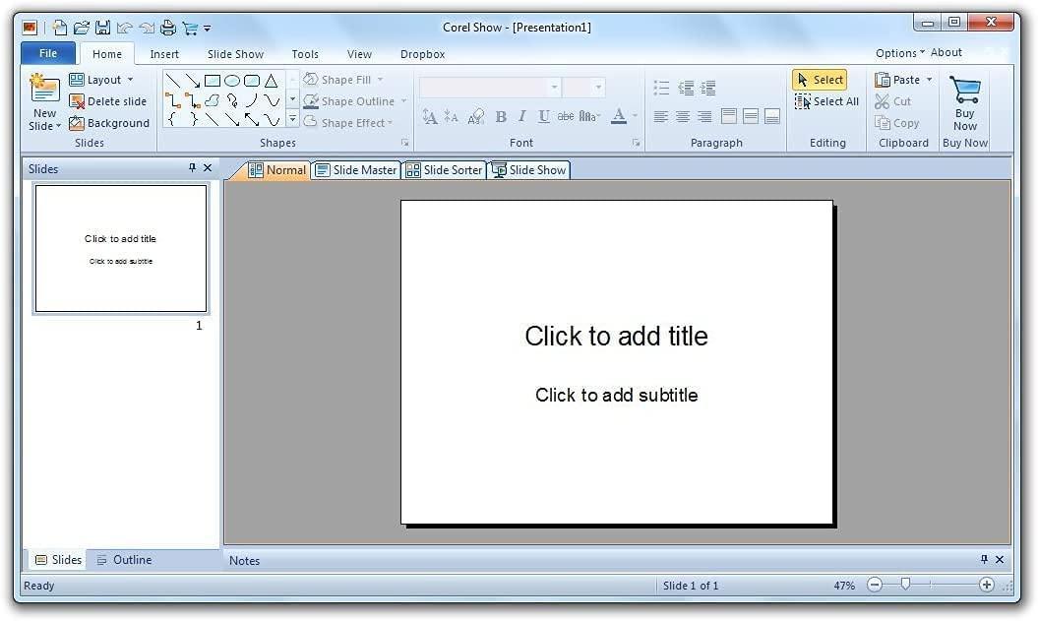The width and height of the screenshot is (1038, 621).
Task: Toggle bold formatting in Font group
Action: tap(501, 116)
